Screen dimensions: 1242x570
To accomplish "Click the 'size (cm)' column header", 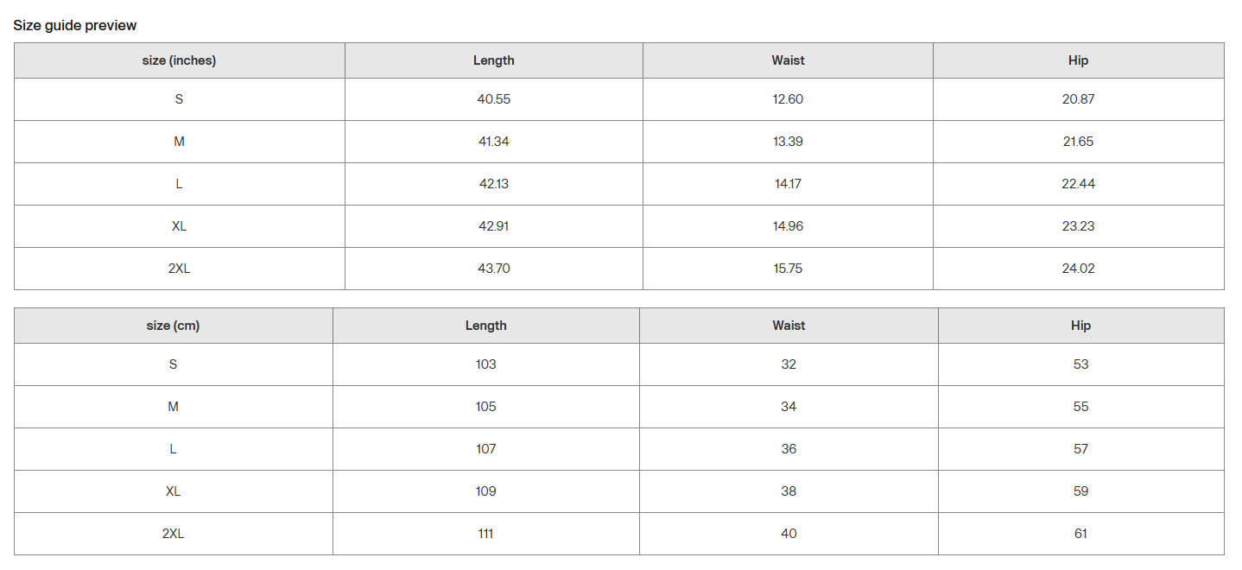I will 173,326.
